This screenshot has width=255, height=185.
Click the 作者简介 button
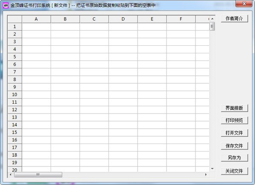pyautogui.click(x=234, y=19)
